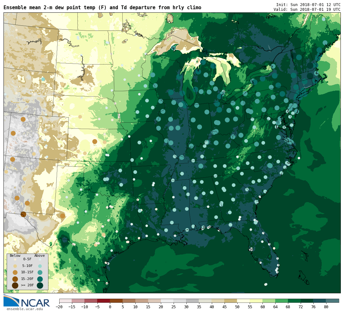Click the Below 0-5F legend dot
This screenshot has width=344, height=313.
click(15, 259)
